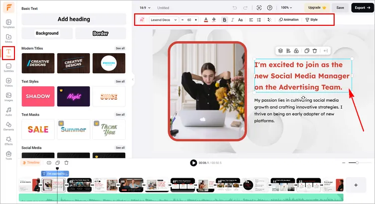Screen dimensions: 375x204
Task: Click the Export button
Action: (363, 7)
